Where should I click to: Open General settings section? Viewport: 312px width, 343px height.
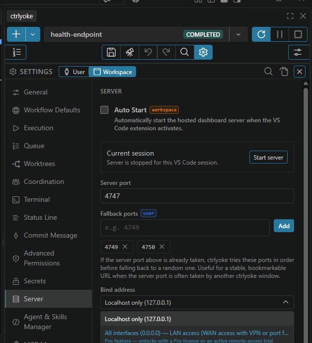pos(49,92)
